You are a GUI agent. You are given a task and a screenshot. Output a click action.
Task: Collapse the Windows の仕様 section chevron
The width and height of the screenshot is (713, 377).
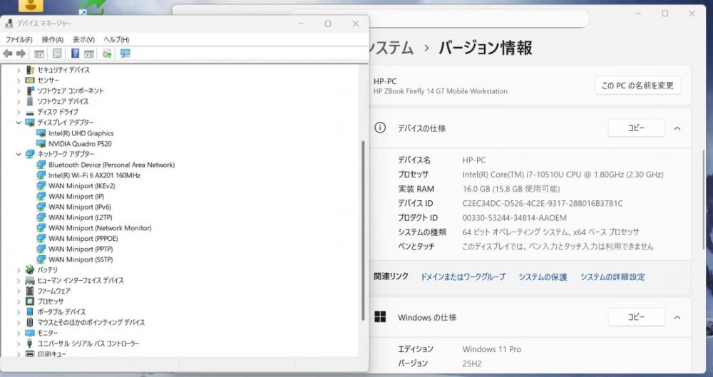[x=677, y=317]
